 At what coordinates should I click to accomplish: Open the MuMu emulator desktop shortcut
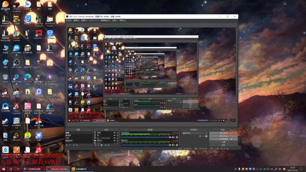(x=16, y=50)
